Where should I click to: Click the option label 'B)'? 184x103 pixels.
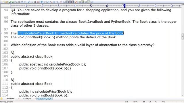pos(12,80)
